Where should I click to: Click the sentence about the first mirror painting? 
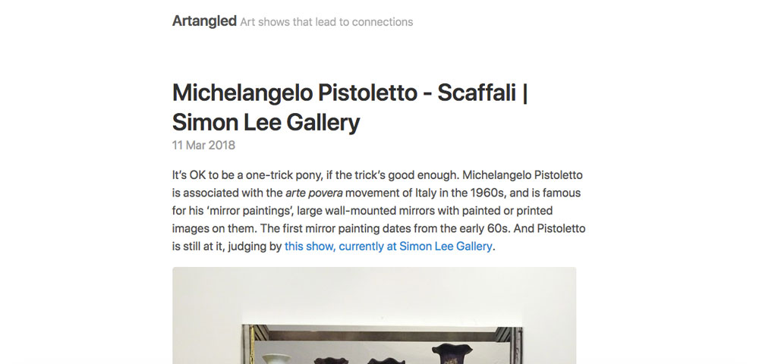pos(393,228)
